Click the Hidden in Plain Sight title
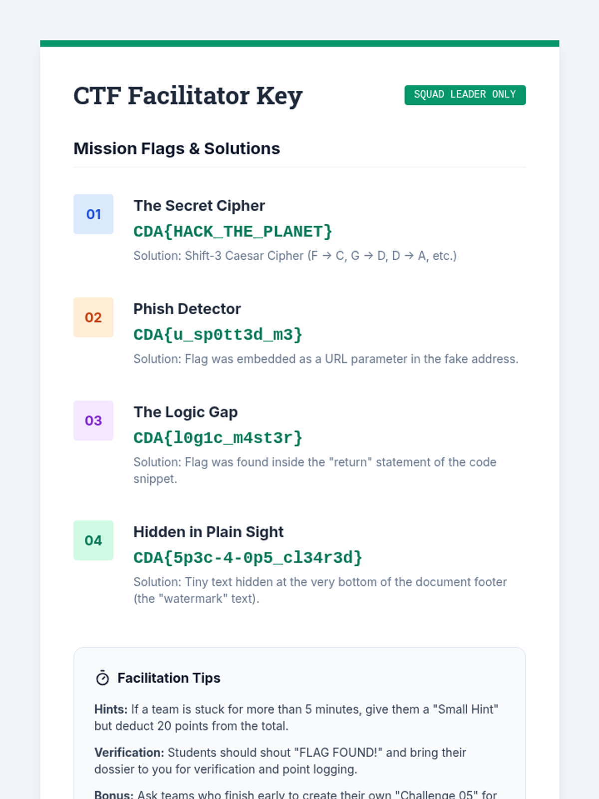The width and height of the screenshot is (599, 799). pos(208,532)
